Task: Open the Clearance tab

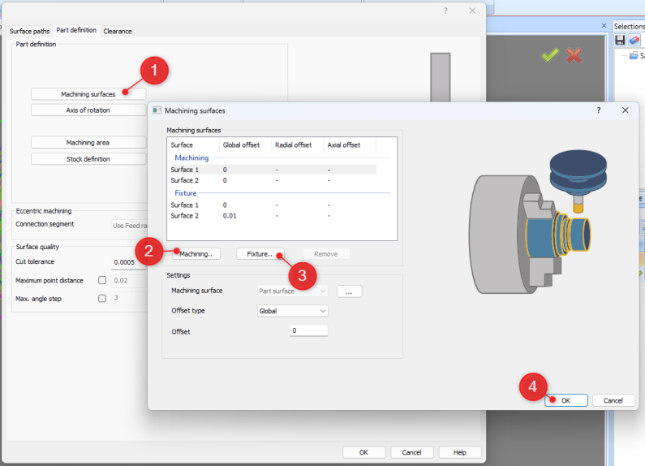Action: coord(118,31)
